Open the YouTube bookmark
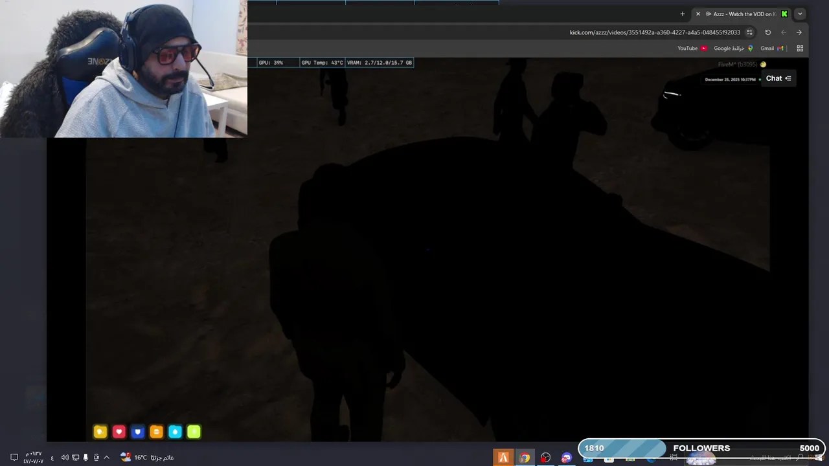829x466 pixels. pyautogui.click(x=692, y=49)
